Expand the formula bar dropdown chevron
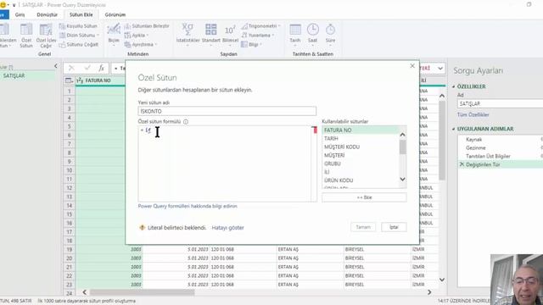Viewport: 543px width, 305px height. point(440,68)
